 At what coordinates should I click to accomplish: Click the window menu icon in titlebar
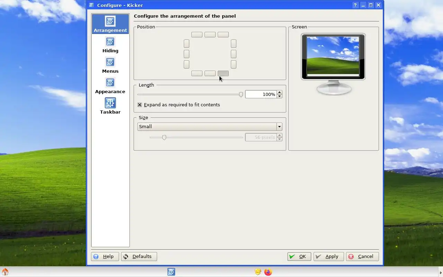coord(91,5)
